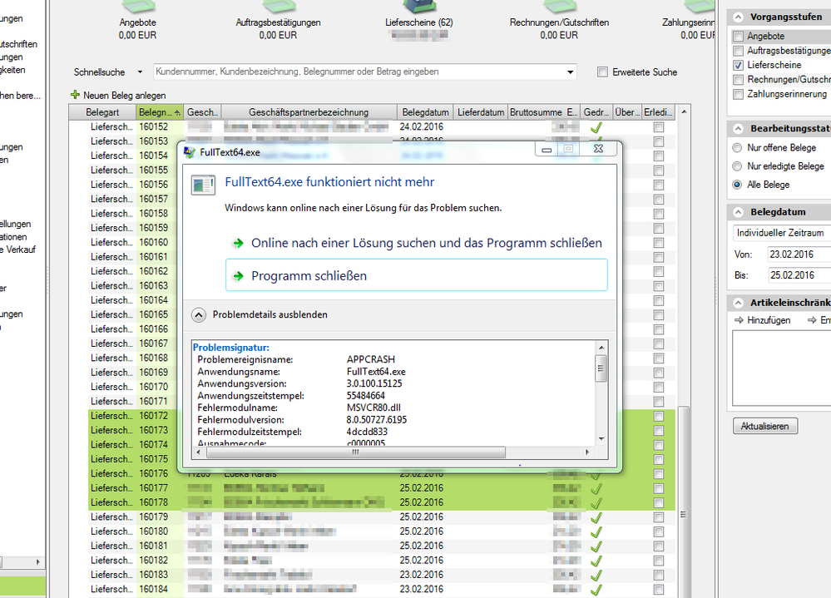Tick the Erledigt checkbox for row 160180

click(659, 531)
